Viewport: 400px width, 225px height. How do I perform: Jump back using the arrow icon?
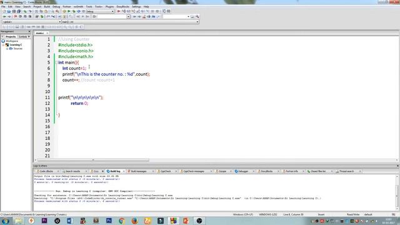pos(4,17)
